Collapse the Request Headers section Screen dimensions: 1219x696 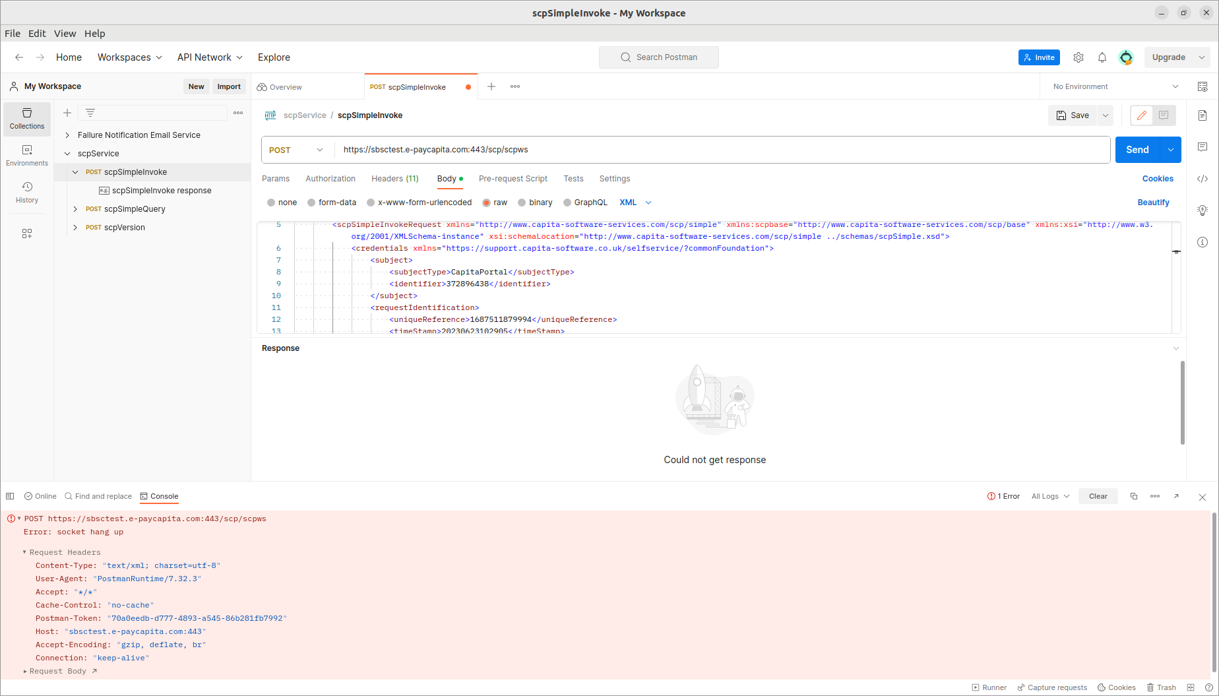(x=25, y=552)
